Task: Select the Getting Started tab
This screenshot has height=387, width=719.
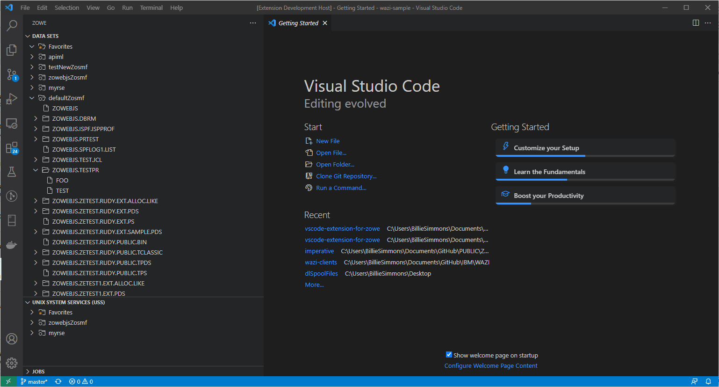Action: tap(298, 23)
